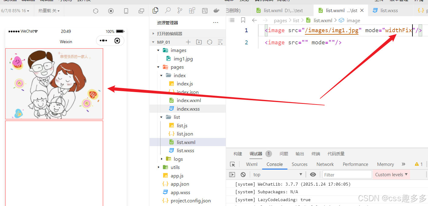This screenshot has width=428, height=206.
Task: Open app.json in the file tree
Action: tap(180, 184)
